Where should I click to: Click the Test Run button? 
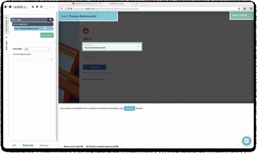pos(129,108)
